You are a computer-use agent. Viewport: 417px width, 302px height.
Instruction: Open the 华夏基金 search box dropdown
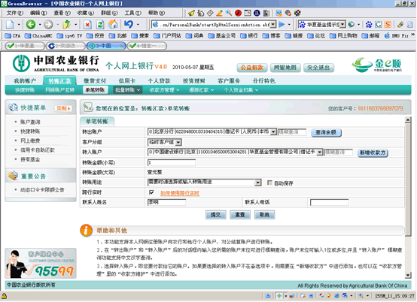[342, 25]
